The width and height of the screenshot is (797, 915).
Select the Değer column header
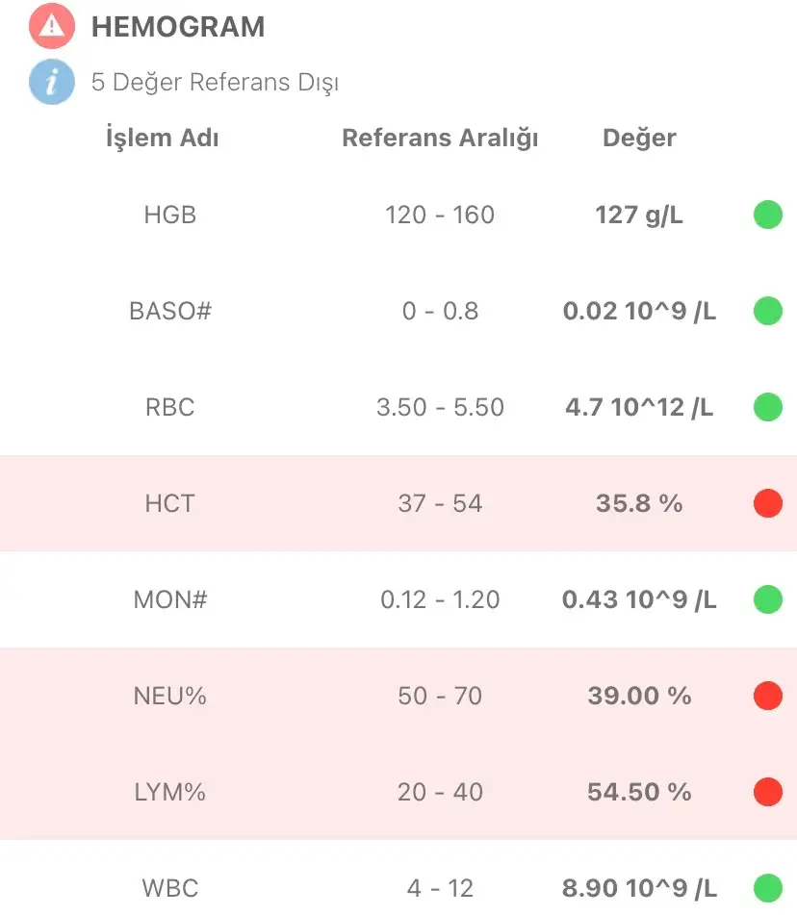[x=639, y=139]
